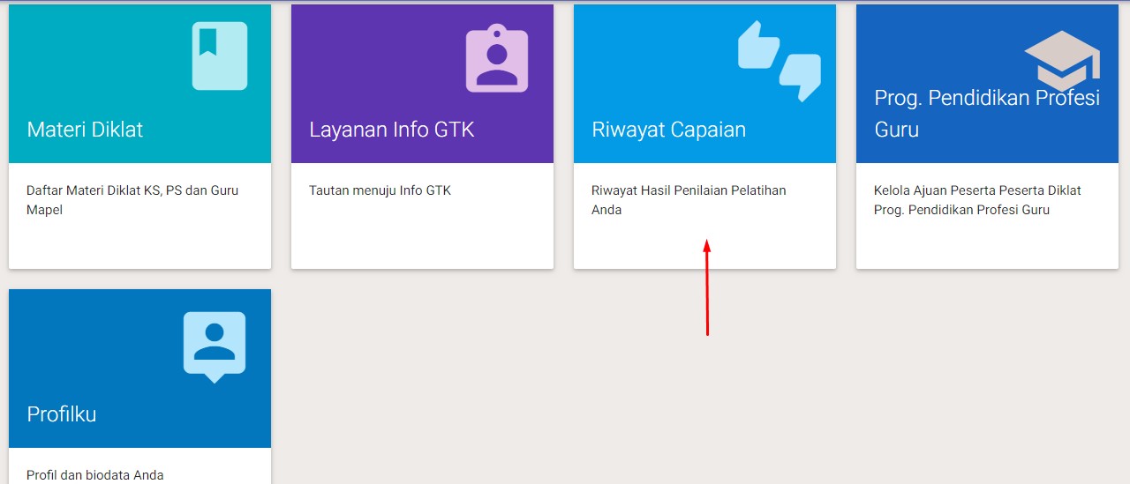
Task: Open the Layanan Info GTK card title
Action: tap(392, 130)
